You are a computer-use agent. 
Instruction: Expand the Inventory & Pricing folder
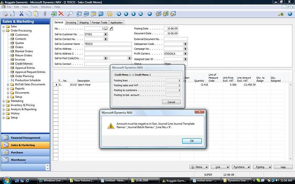point(3,105)
